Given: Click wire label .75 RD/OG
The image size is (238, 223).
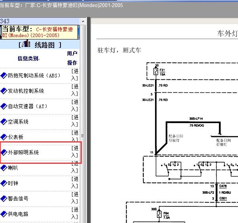Looking at the screenshot, I should coord(196,126).
